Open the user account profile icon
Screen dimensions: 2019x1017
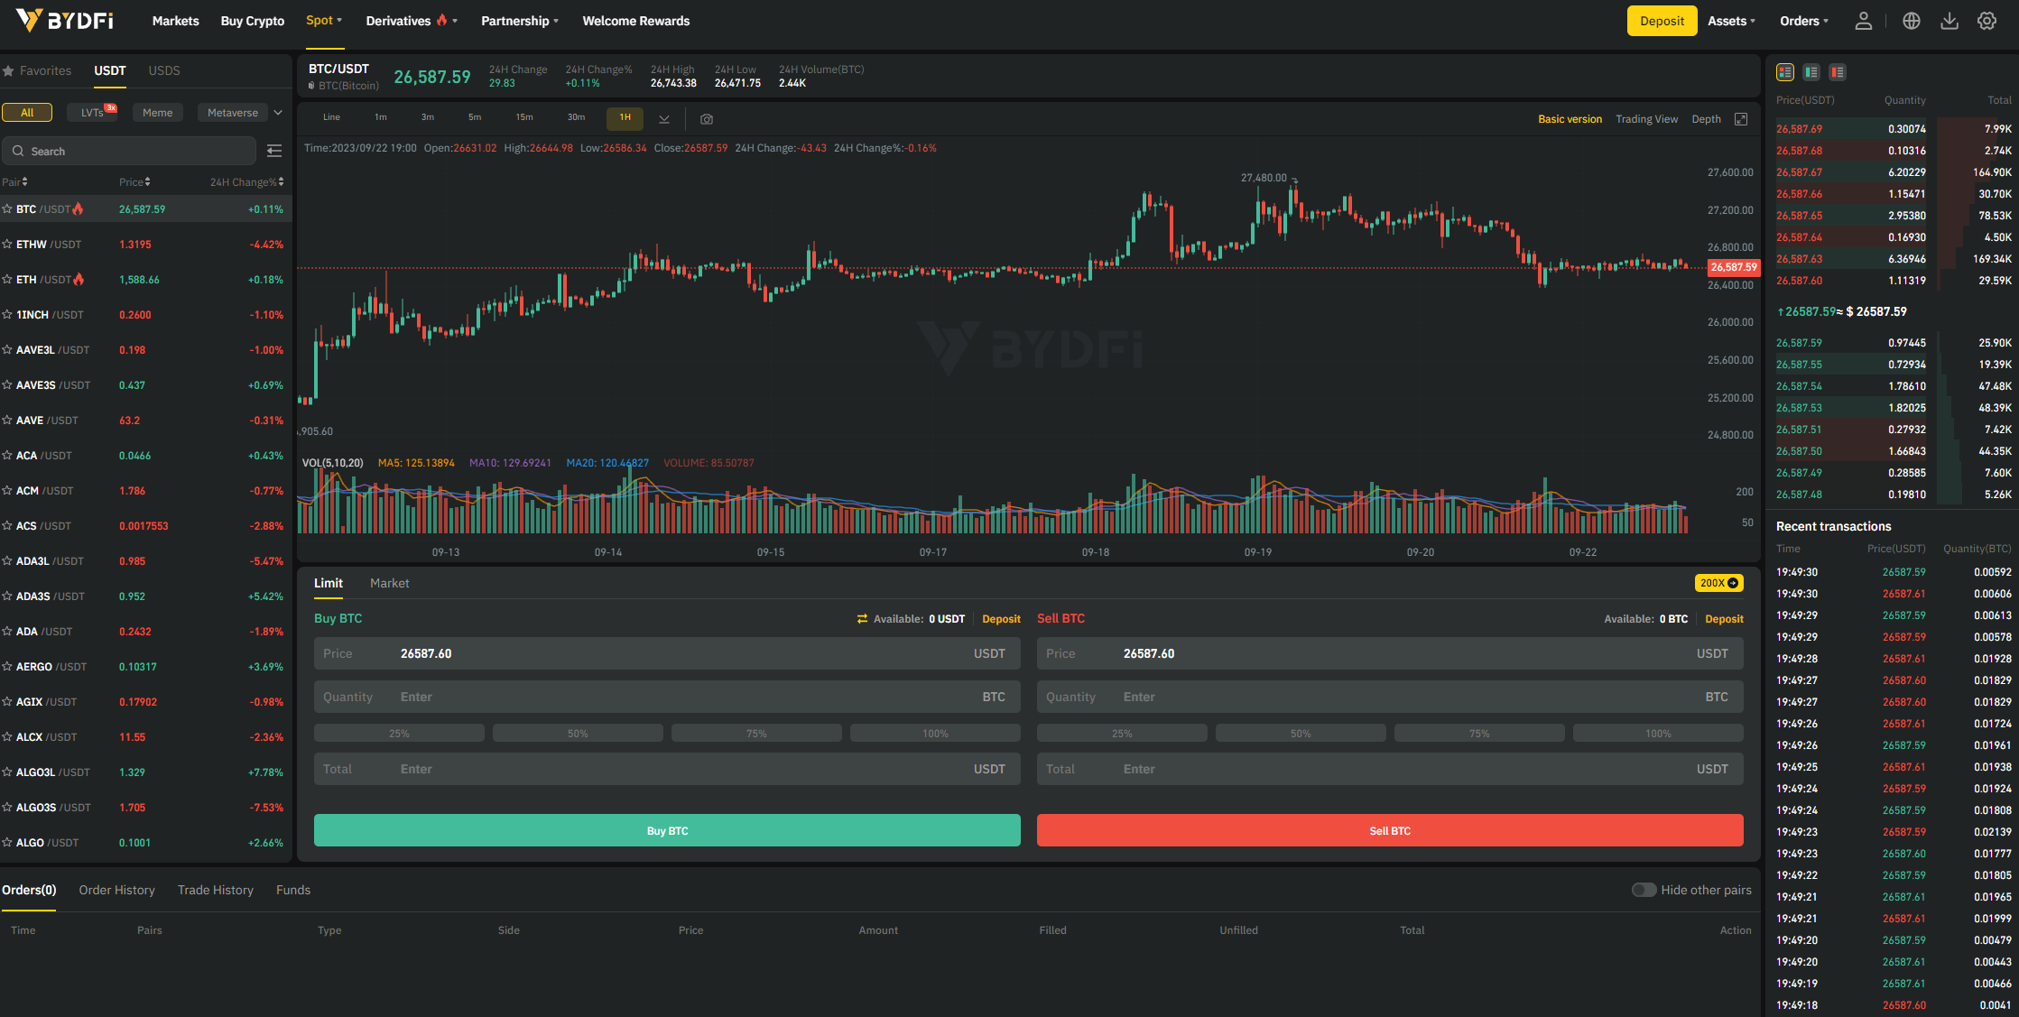(1863, 21)
